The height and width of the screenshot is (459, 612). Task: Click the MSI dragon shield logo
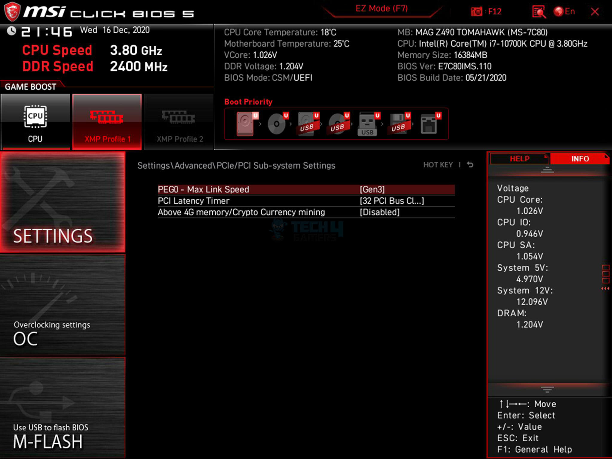12,12
